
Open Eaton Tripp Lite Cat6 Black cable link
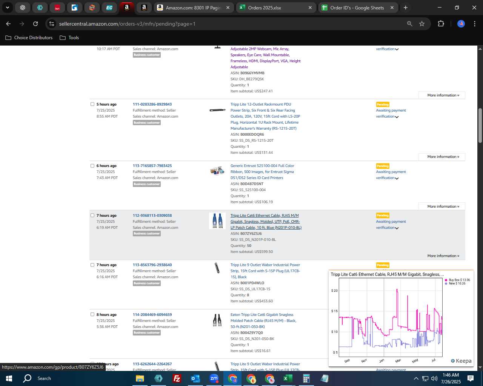coord(263,320)
